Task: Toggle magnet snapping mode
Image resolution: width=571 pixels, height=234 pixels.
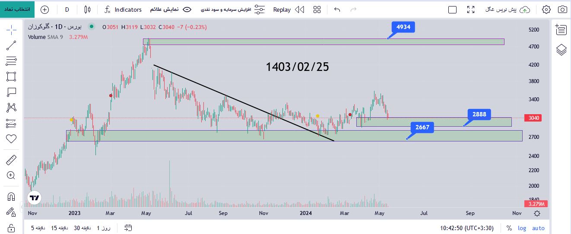Action: click(x=11, y=197)
